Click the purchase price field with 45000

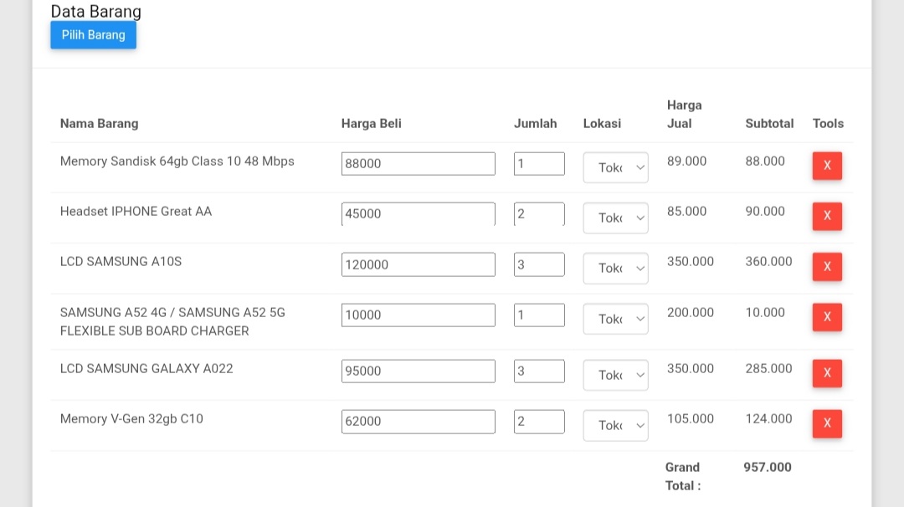tap(418, 214)
